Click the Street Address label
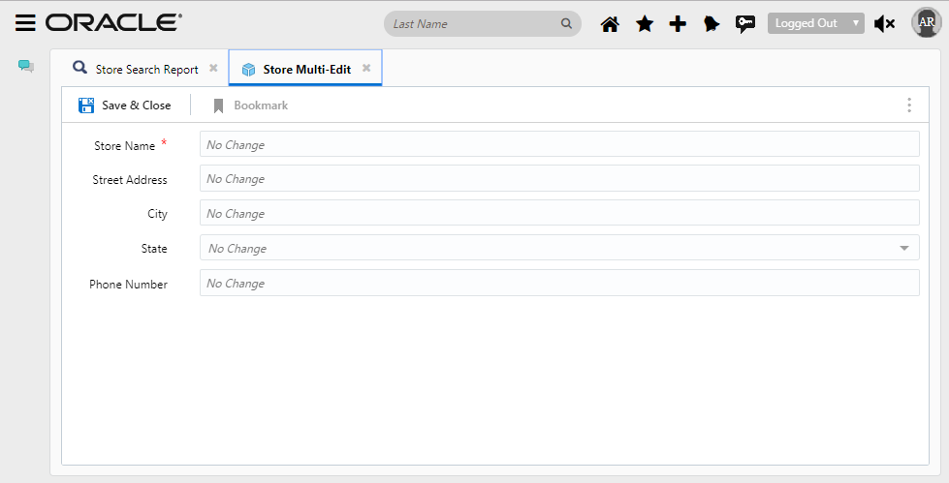This screenshot has width=949, height=483. [x=130, y=179]
